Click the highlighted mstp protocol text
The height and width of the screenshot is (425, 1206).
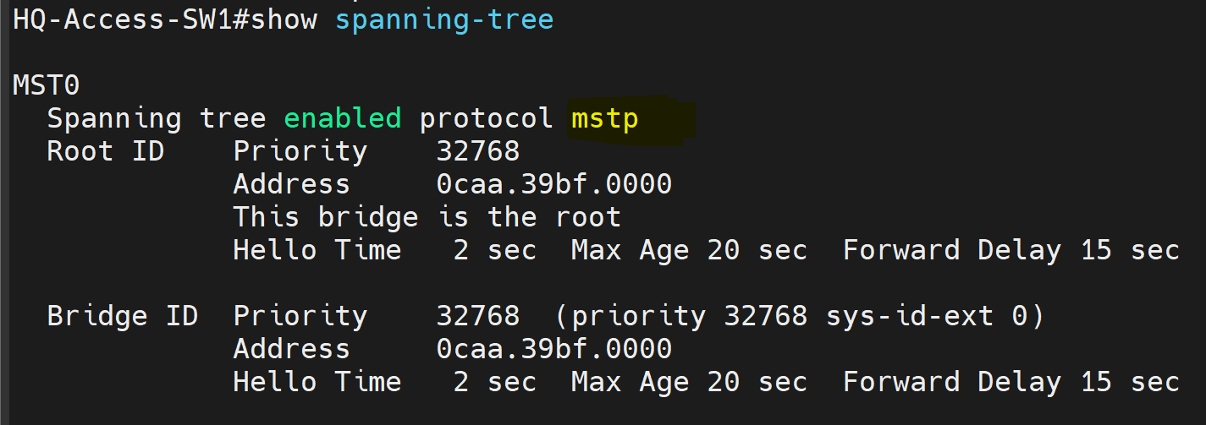pyautogui.click(x=605, y=120)
